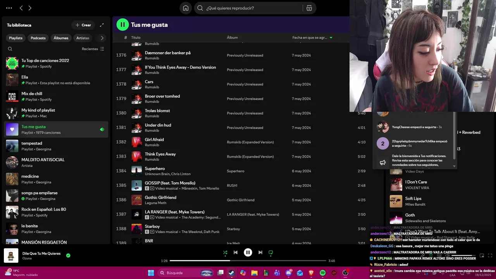Open Microsoft Teams taskbar icon

[x=277, y=273]
